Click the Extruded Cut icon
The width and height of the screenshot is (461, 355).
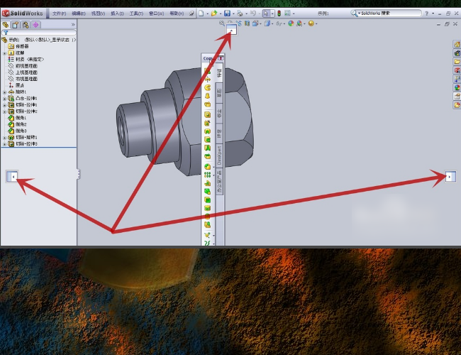(208, 115)
